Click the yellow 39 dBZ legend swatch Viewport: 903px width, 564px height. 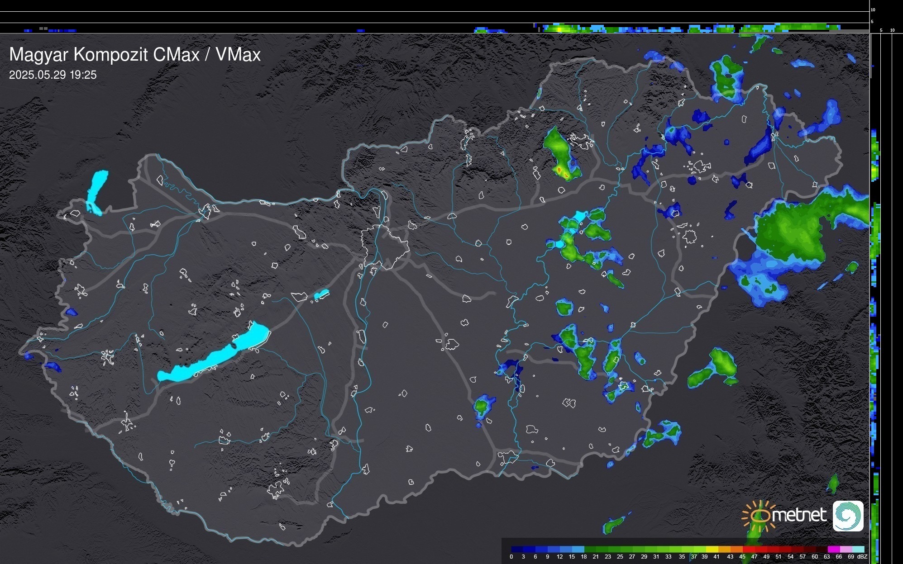[712, 549]
